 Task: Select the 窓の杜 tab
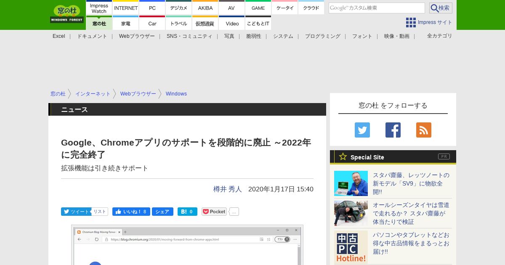point(99,23)
